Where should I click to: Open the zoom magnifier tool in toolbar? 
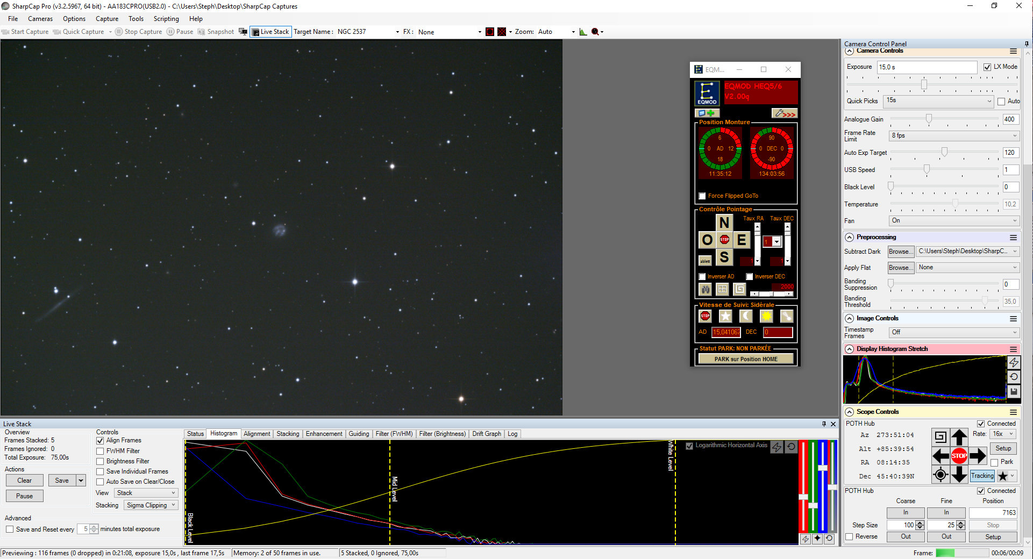pos(595,32)
